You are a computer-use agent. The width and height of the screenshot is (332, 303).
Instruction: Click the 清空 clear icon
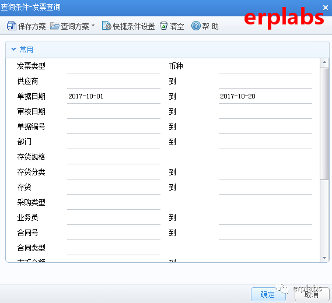tap(163, 26)
